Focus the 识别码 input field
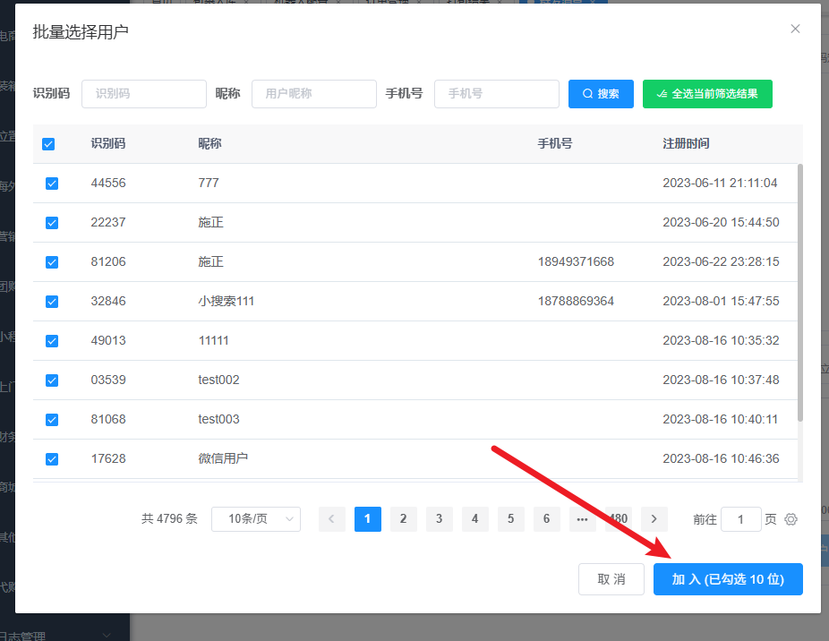The height and width of the screenshot is (641, 829). [144, 94]
